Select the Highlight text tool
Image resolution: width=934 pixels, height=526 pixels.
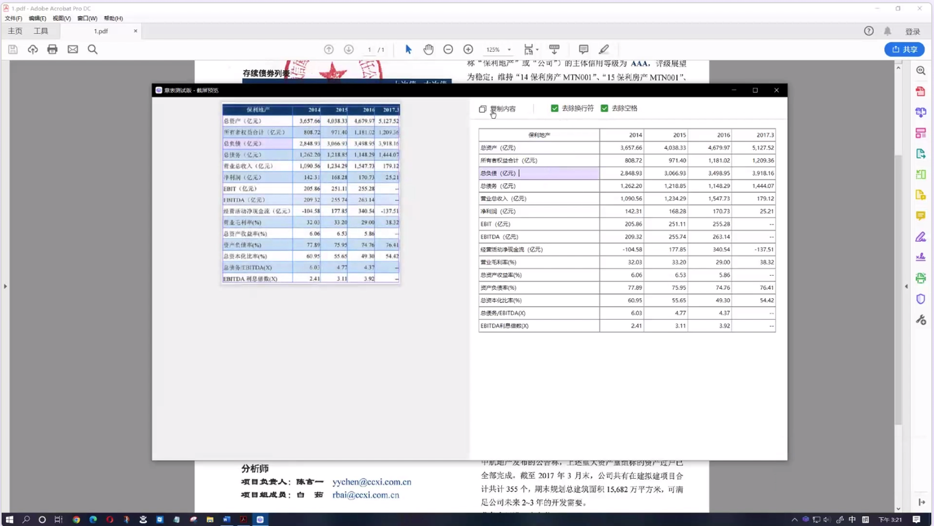click(x=603, y=49)
